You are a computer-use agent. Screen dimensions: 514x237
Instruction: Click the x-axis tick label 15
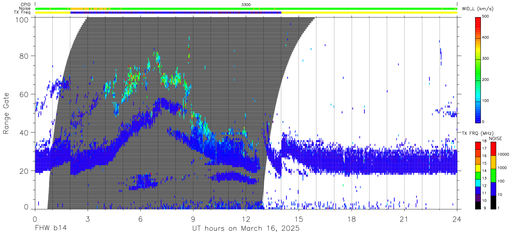299,219
